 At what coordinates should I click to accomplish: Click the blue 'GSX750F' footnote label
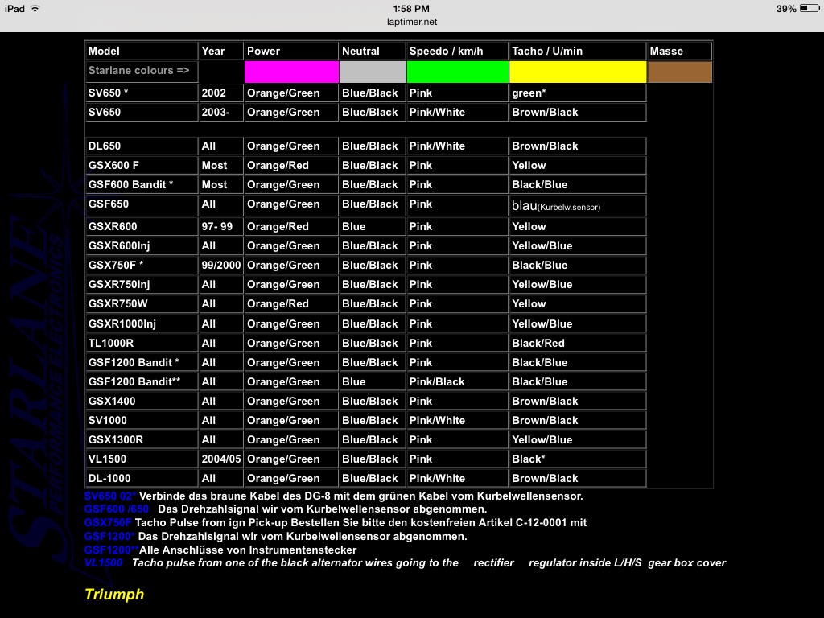pyautogui.click(x=108, y=523)
